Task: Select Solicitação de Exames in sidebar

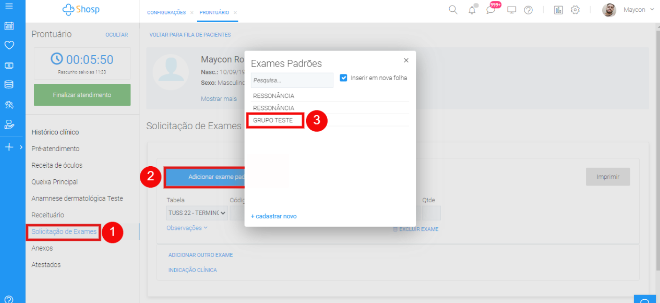Action: (x=64, y=231)
